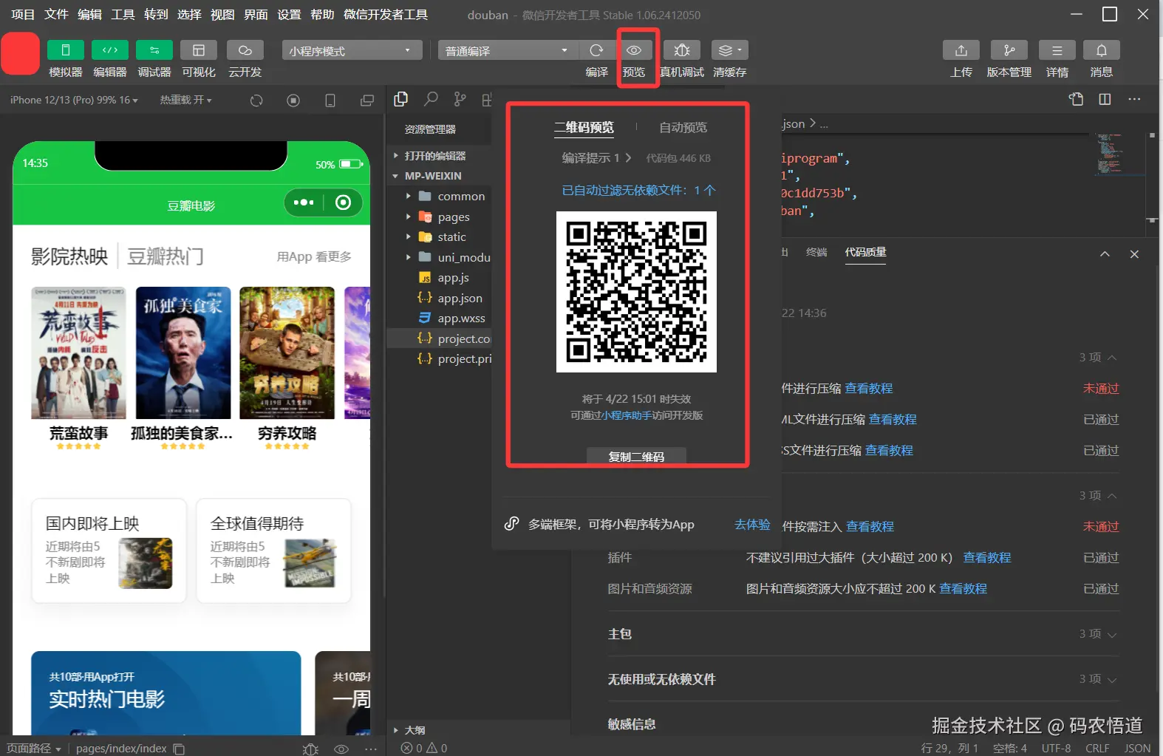The height and width of the screenshot is (756, 1163).
Task: Switch to the 自动预览 tab
Action: 683,127
